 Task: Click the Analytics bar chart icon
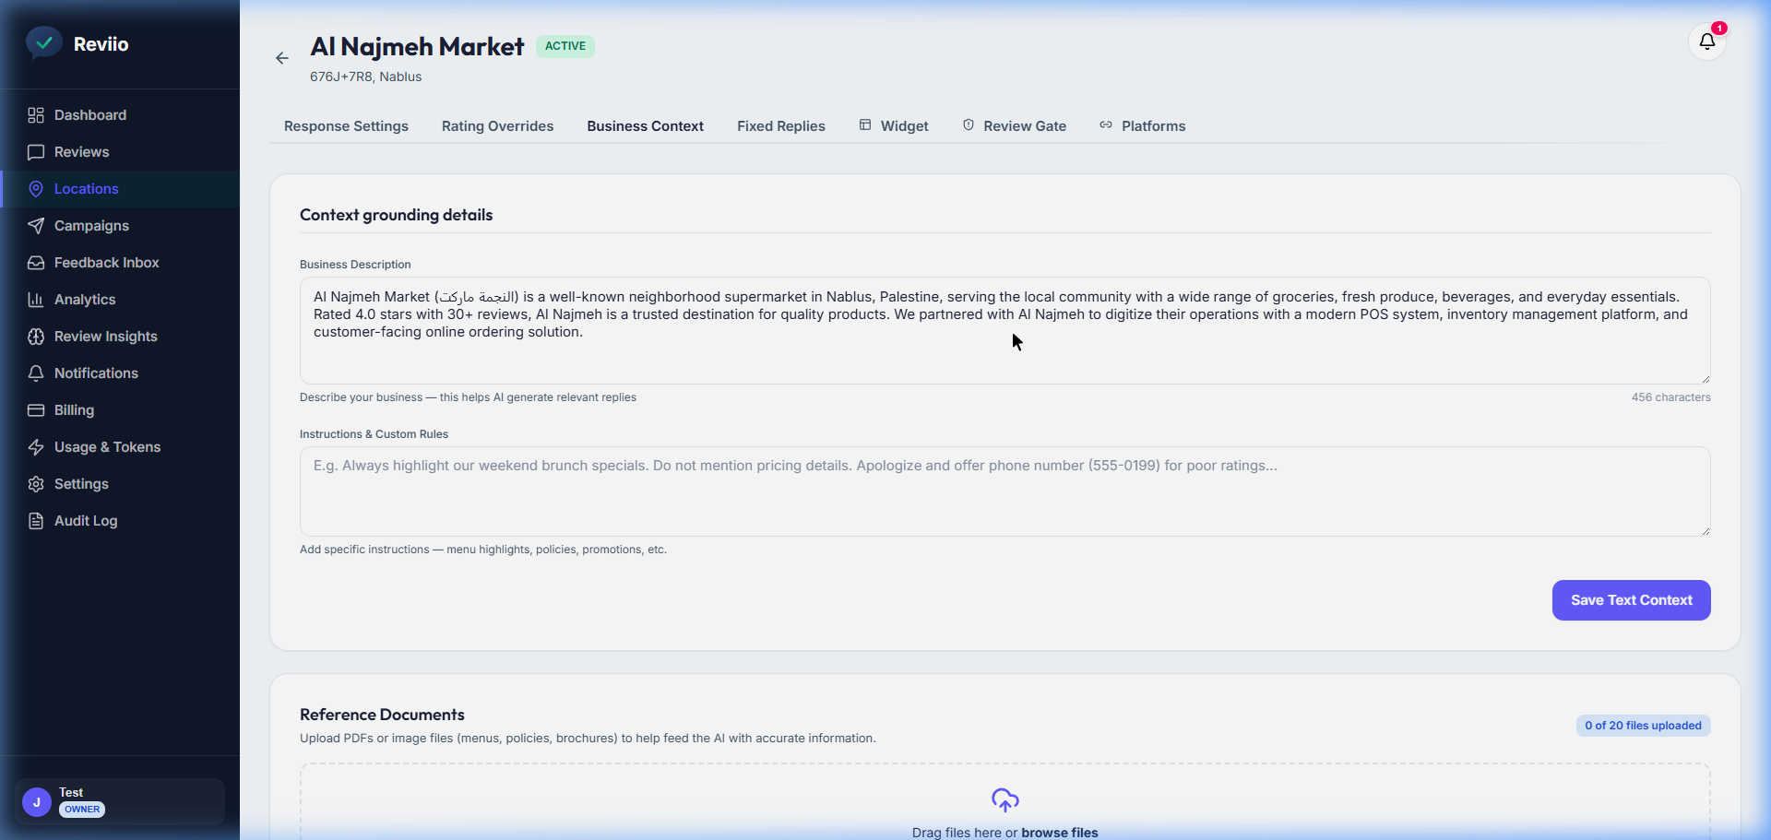pos(36,300)
